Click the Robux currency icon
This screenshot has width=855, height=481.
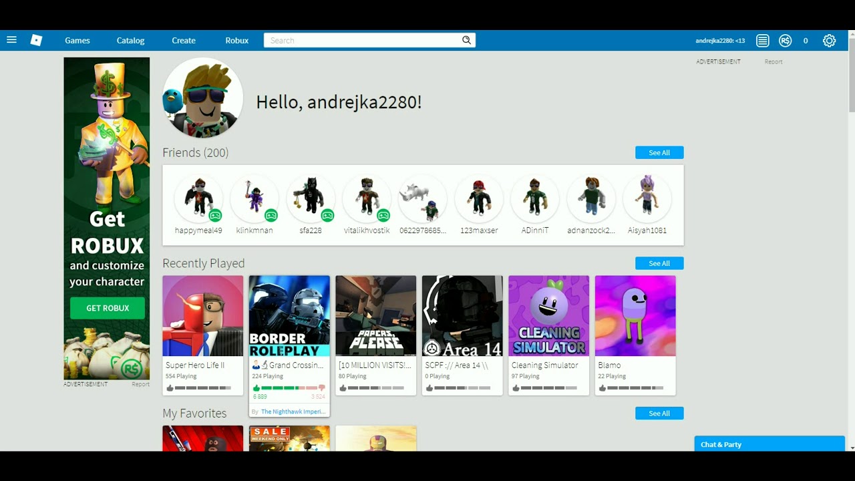pyautogui.click(x=786, y=41)
